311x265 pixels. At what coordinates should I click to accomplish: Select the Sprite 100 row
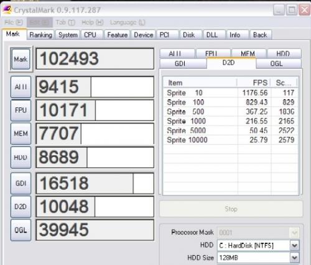tap(231, 102)
